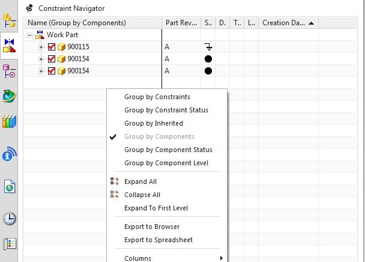Open the Internet Explorer globe sidebar icon
Viewport: 365px width, 262px height.
point(10,96)
